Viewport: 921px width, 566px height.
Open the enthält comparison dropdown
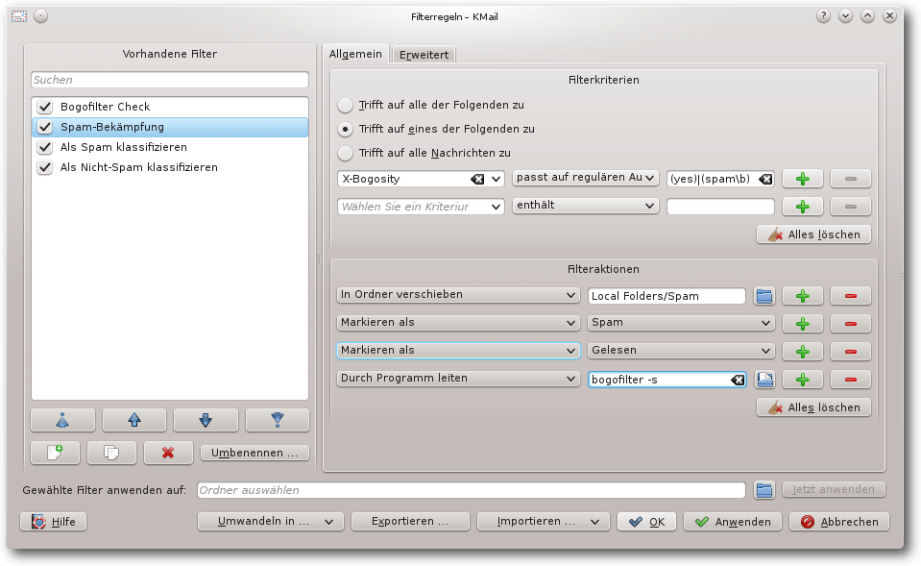585,205
